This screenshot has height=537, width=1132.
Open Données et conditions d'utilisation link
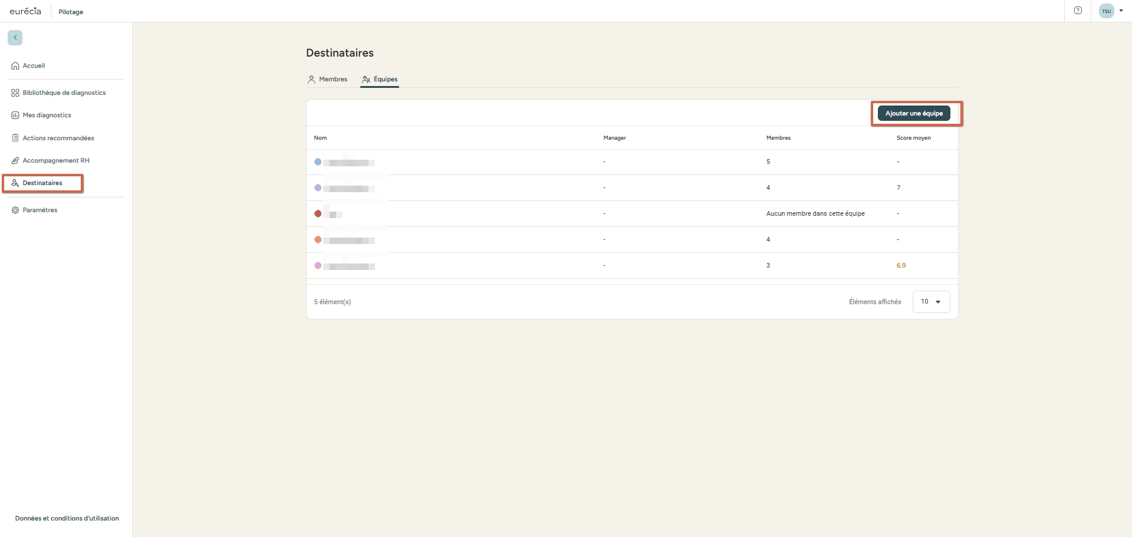pyautogui.click(x=67, y=519)
